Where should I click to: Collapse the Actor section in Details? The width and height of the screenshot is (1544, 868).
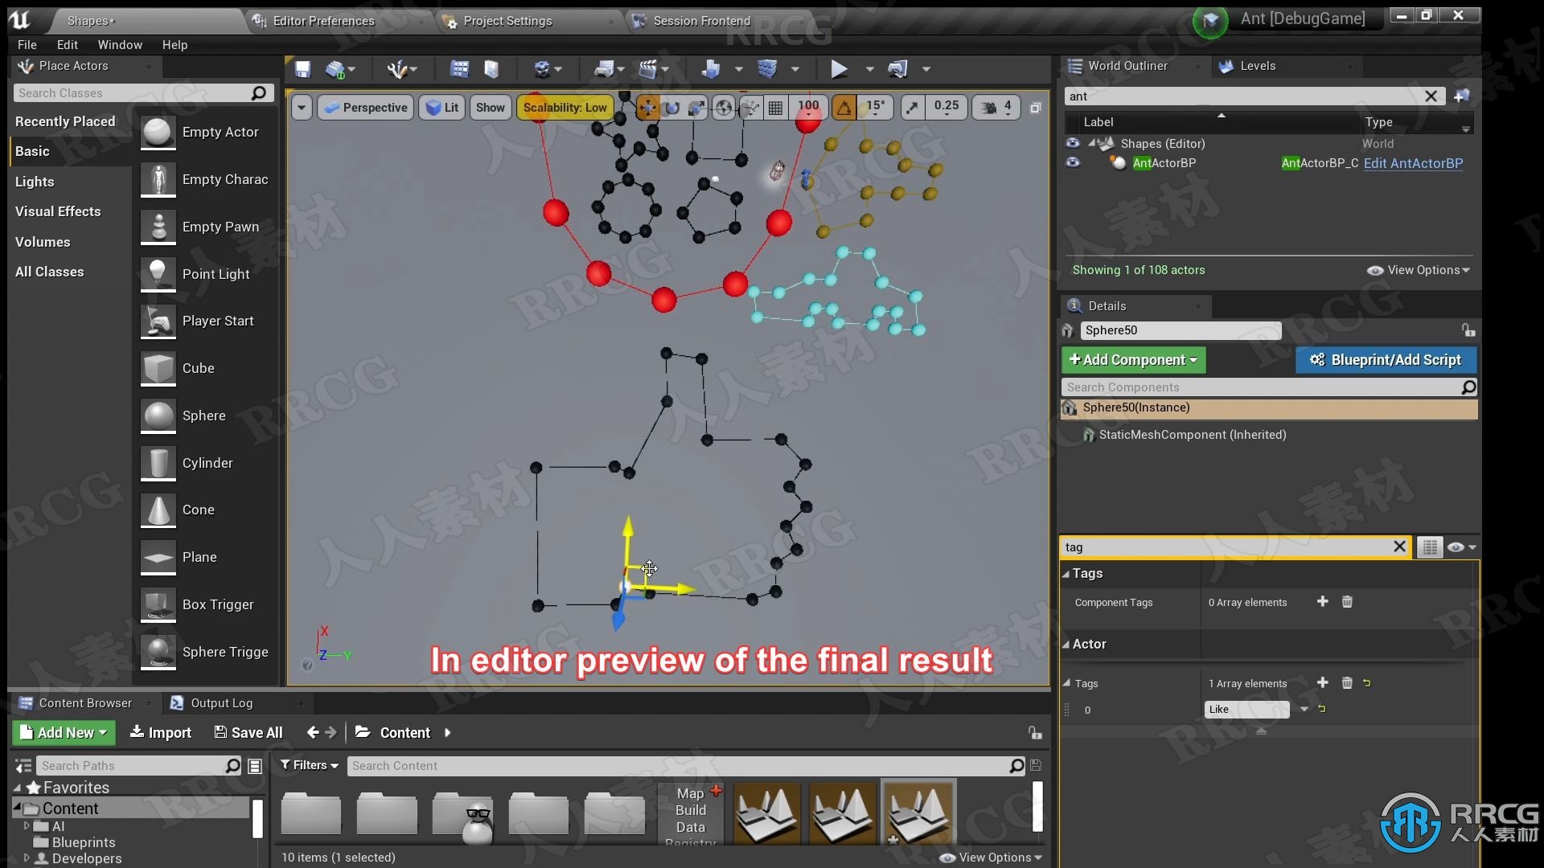[x=1066, y=644]
